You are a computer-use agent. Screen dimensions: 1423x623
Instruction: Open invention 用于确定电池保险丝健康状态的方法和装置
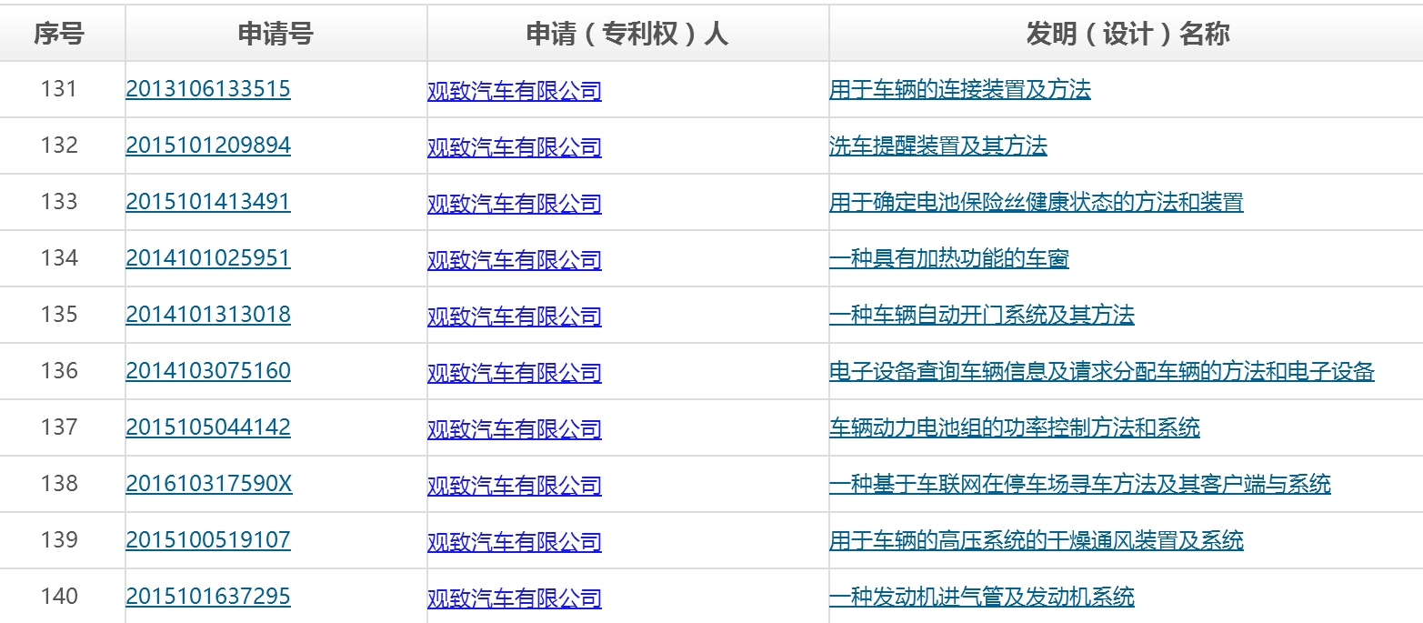(x=1037, y=202)
